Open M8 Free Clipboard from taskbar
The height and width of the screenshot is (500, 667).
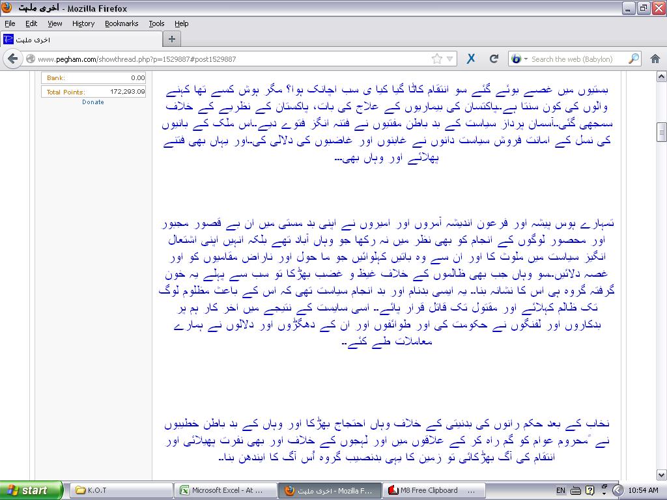434,490
